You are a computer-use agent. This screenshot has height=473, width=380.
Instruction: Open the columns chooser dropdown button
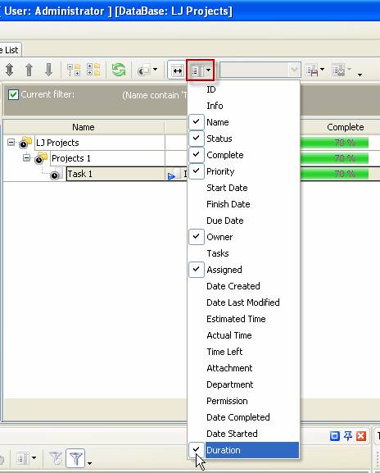(x=201, y=70)
